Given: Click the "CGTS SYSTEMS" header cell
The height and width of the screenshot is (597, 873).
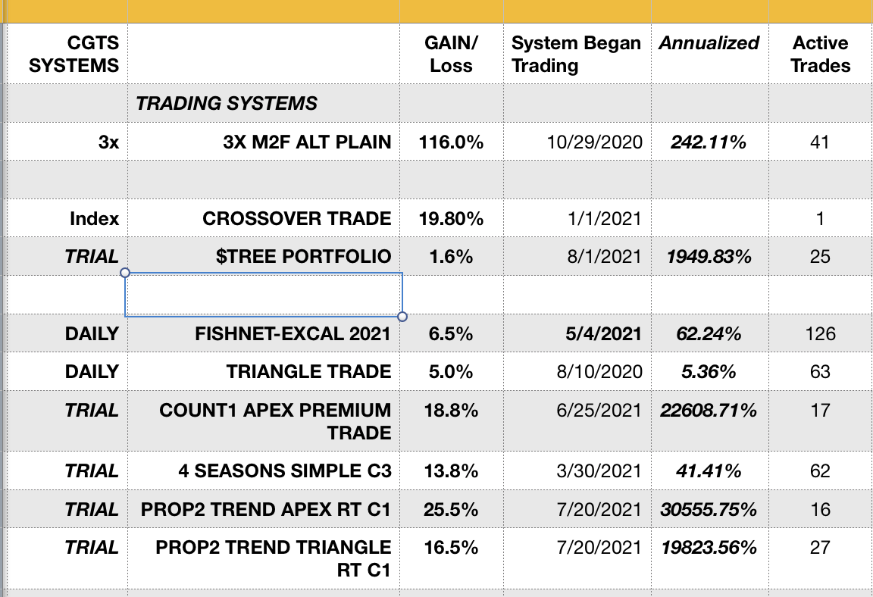Looking at the screenshot, I should [74, 55].
